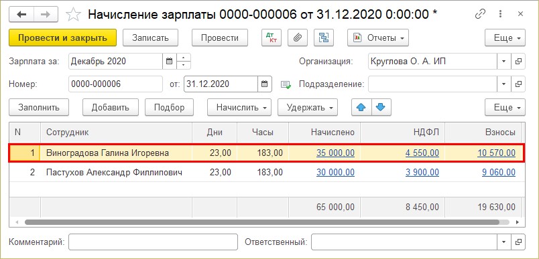Open Удержать dropdown menu
The width and height of the screenshot is (539, 259).
308,107
